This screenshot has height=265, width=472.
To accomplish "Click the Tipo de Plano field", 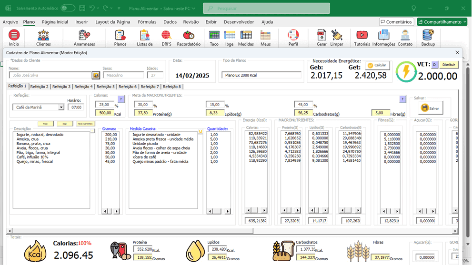I will pyautogui.click(x=261, y=75).
